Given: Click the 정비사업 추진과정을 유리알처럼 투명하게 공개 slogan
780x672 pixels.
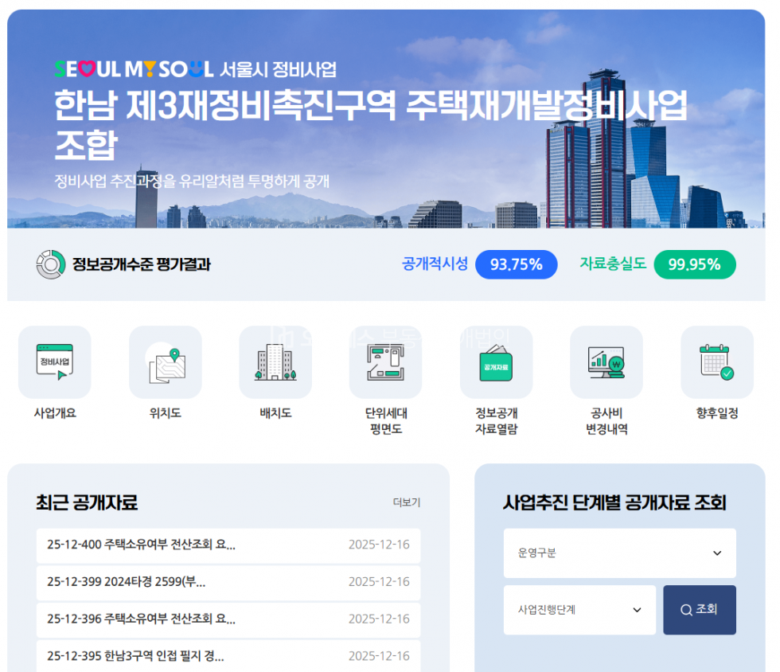Looking at the screenshot, I should coord(192,182).
